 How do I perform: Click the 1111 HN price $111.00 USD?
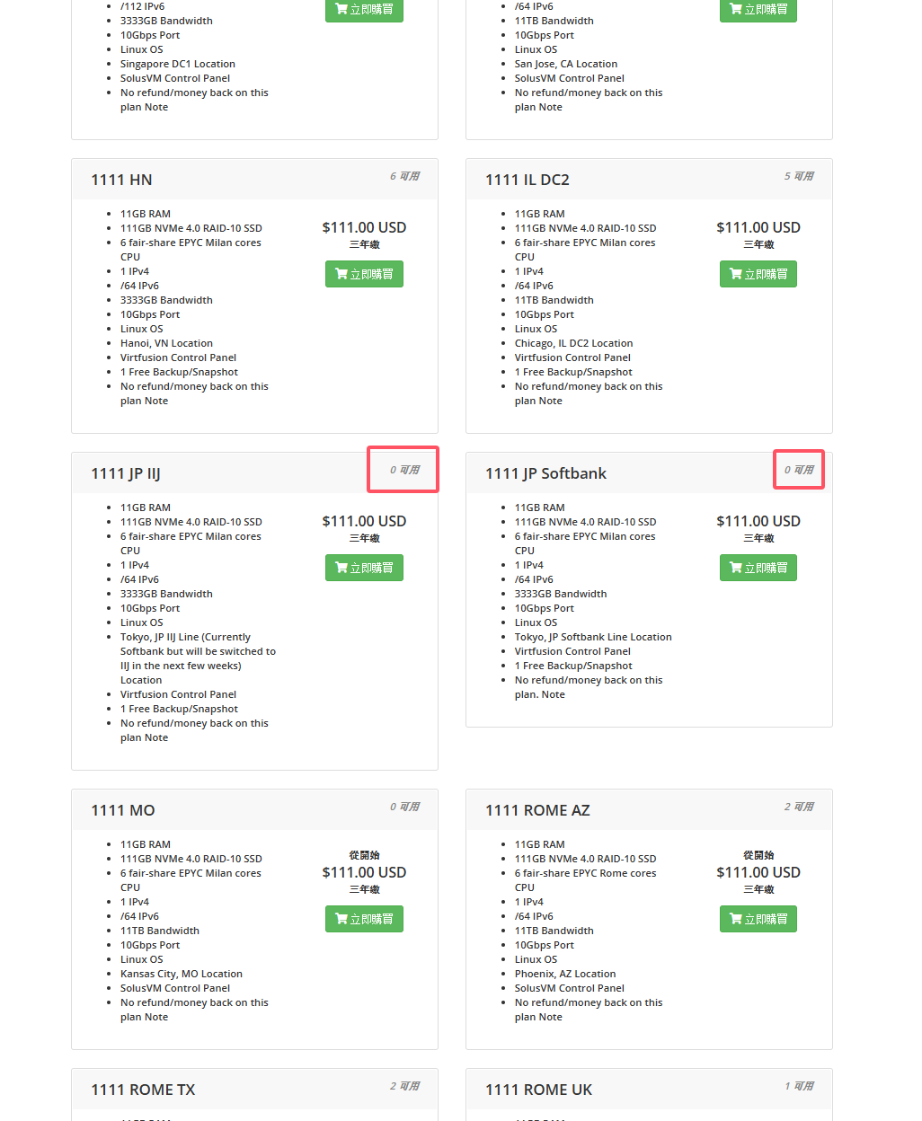364,227
